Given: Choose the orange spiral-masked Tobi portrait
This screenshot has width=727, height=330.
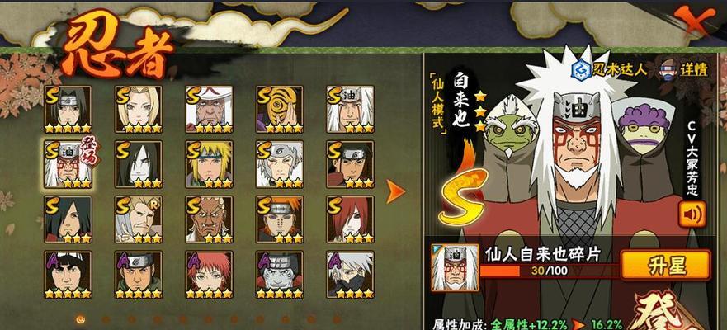Looking at the screenshot, I should (x=280, y=110).
